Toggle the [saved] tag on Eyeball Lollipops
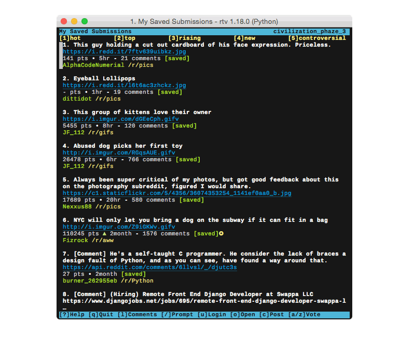 point(170,92)
